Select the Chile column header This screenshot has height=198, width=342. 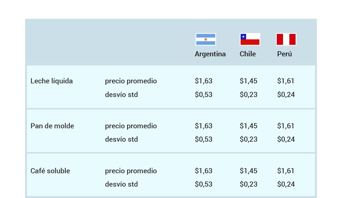pyautogui.click(x=248, y=54)
